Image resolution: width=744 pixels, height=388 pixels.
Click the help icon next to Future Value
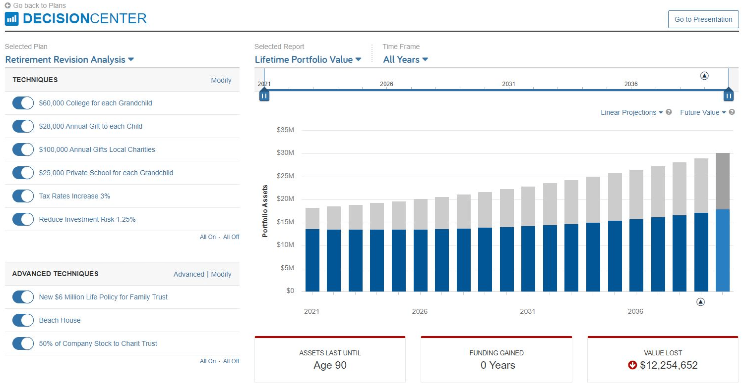pyautogui.click(x=732, y=112)
